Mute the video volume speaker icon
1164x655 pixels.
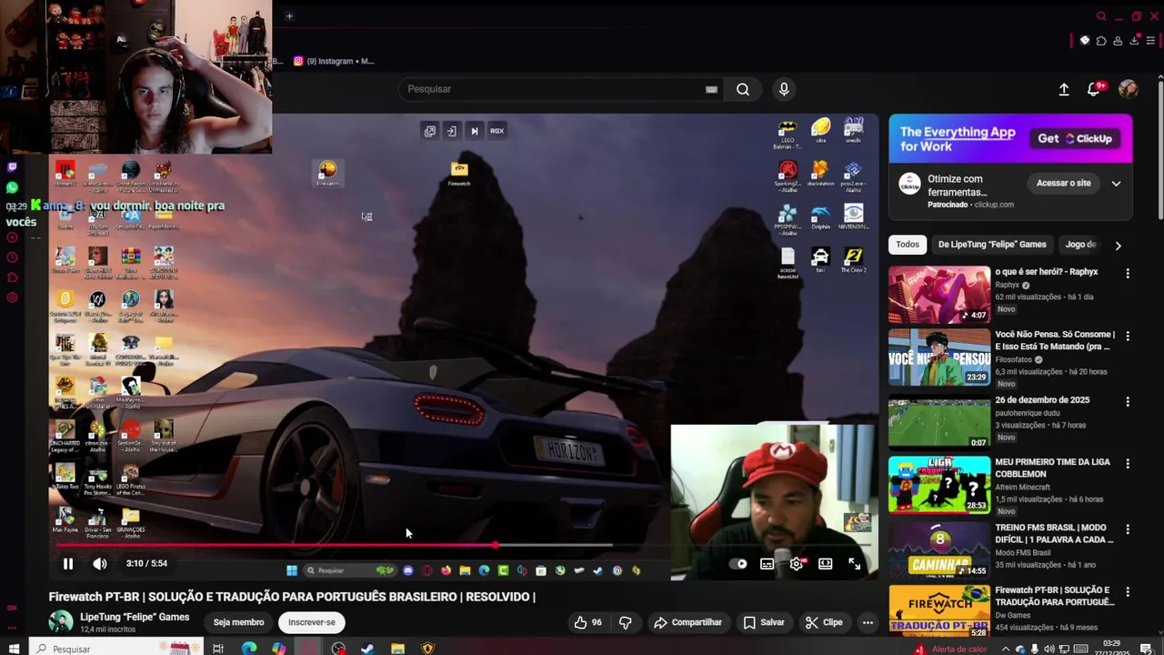[100, 564]
